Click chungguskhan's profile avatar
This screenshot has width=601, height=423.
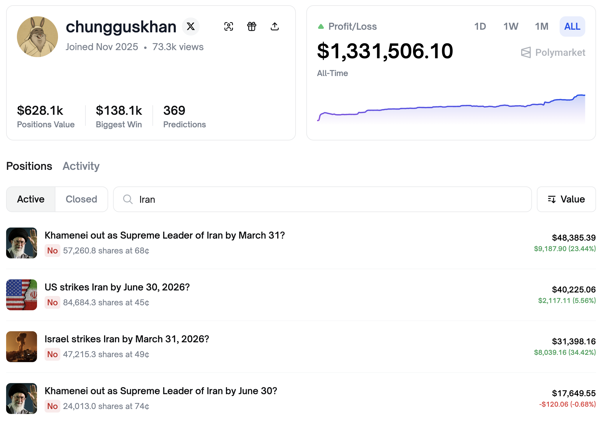pyautogui.click(x=37, y=37)
